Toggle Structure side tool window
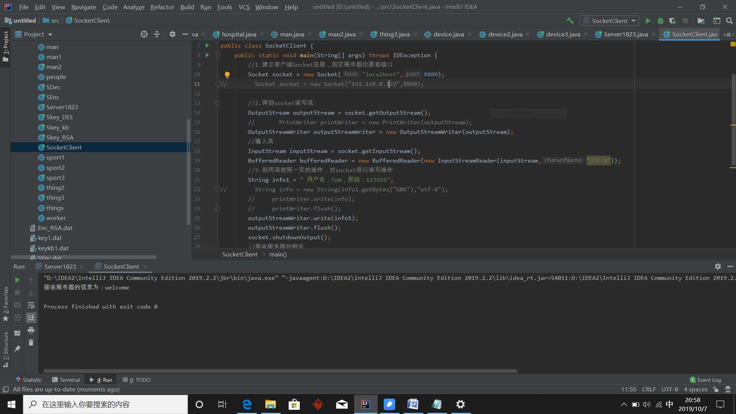Screen dimensions: 736x414 (x=5, y=349)
